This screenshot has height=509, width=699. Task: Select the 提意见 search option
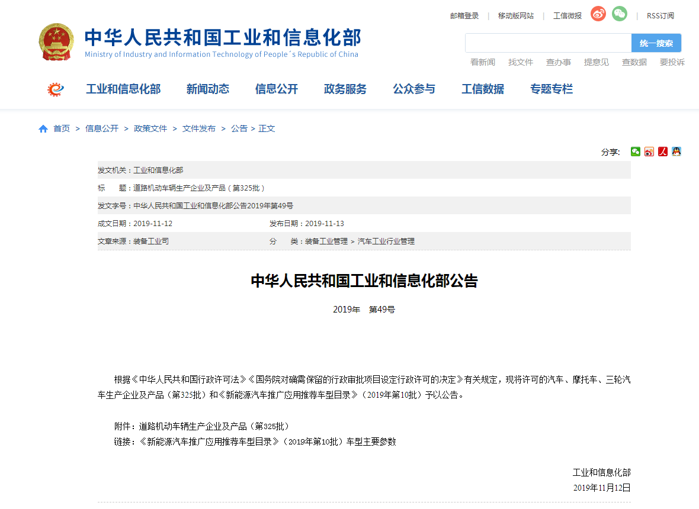pyautogui.click(x=596, y=62)
